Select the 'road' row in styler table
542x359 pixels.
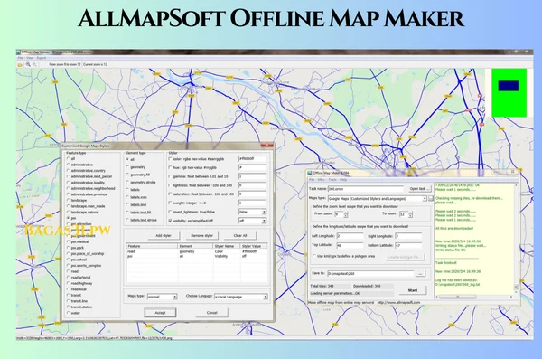tap(197, 251)
